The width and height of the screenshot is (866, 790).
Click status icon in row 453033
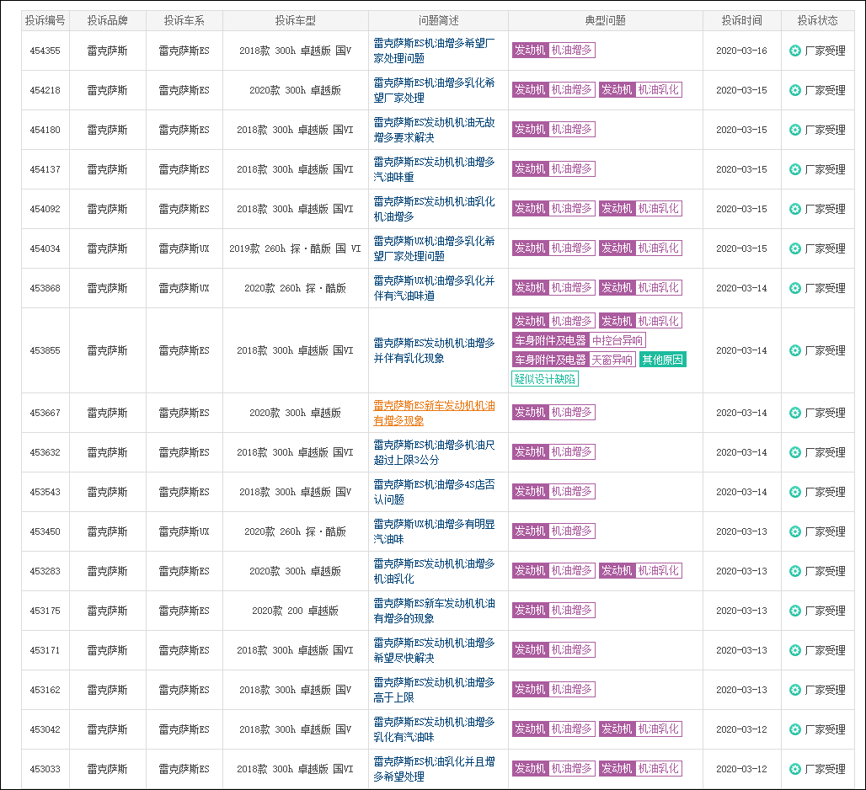794,769
